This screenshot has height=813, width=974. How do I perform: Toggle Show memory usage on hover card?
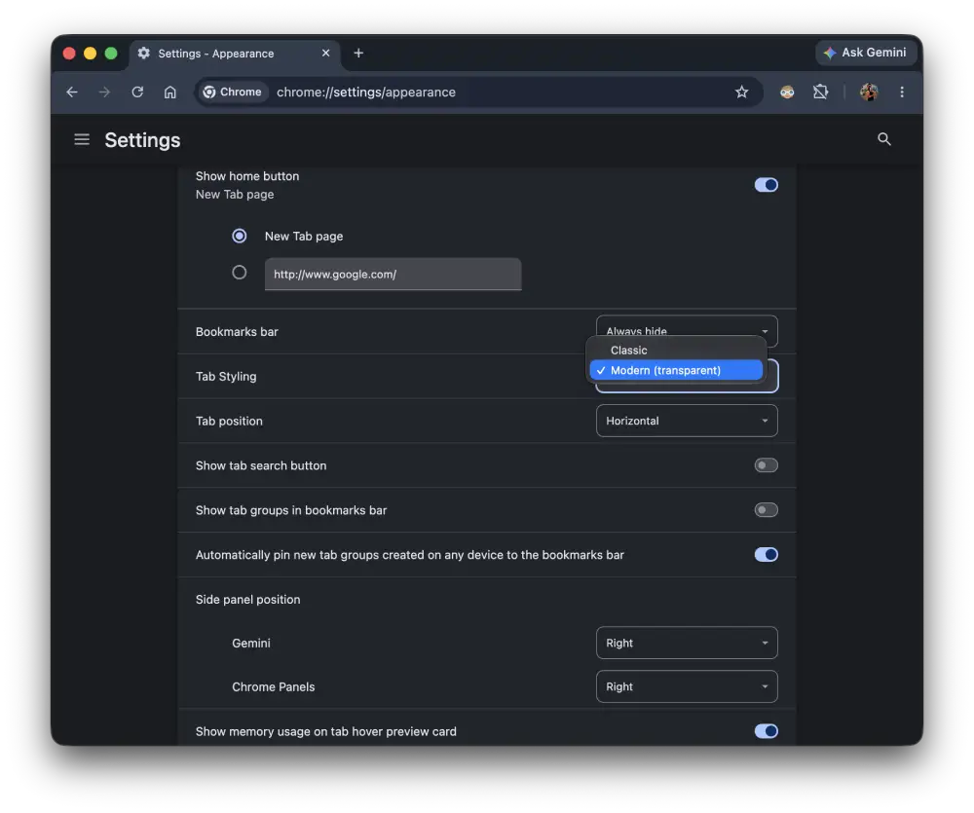[766, 731]
